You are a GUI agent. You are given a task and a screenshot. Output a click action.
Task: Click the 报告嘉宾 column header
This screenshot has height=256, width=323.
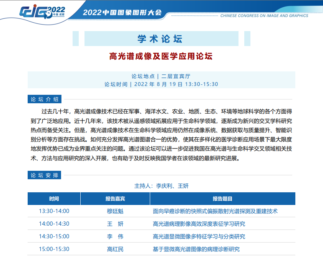[115, 199]
